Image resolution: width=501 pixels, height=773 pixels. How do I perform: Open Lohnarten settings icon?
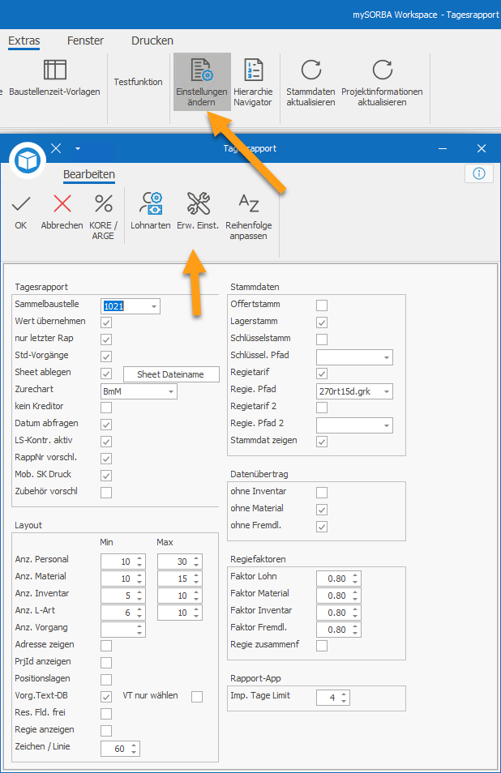[151, 203]
